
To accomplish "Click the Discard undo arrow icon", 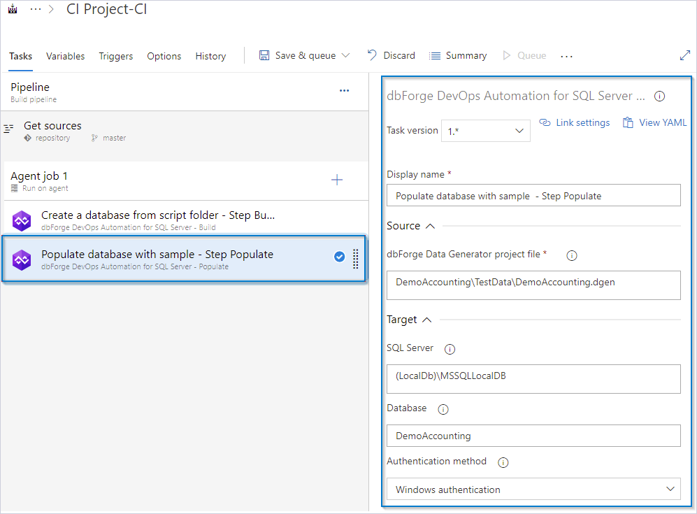I will (372, 55).
